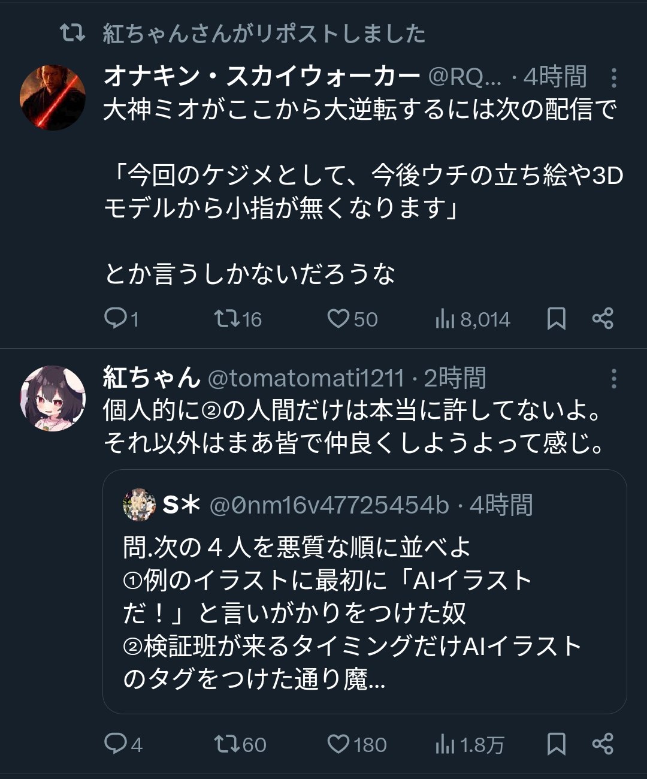Open more options for 紅ちゃん's post
Screen dimensions: 647x779
613,379
